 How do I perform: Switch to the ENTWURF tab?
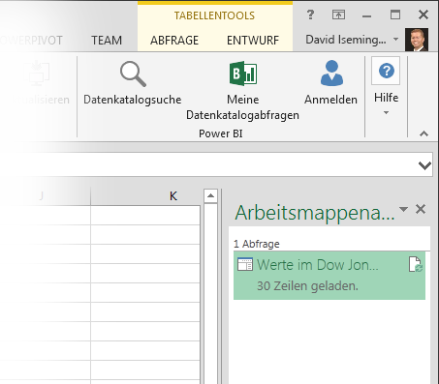tap(253, 41)
